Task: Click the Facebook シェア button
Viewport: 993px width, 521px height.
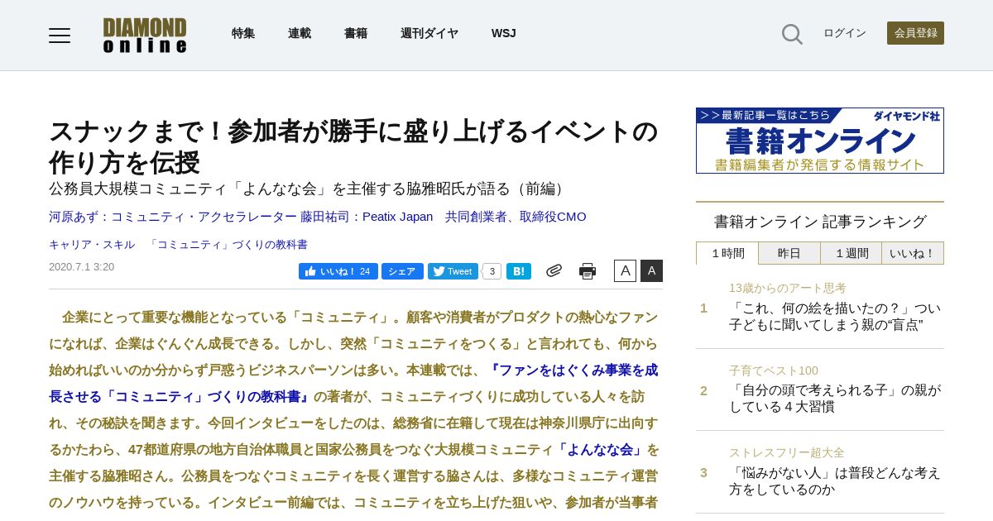Action: click(x=402, y=271)
